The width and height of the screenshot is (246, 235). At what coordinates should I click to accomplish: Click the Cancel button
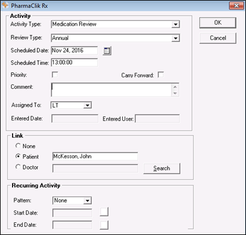(x=218, y=38)
